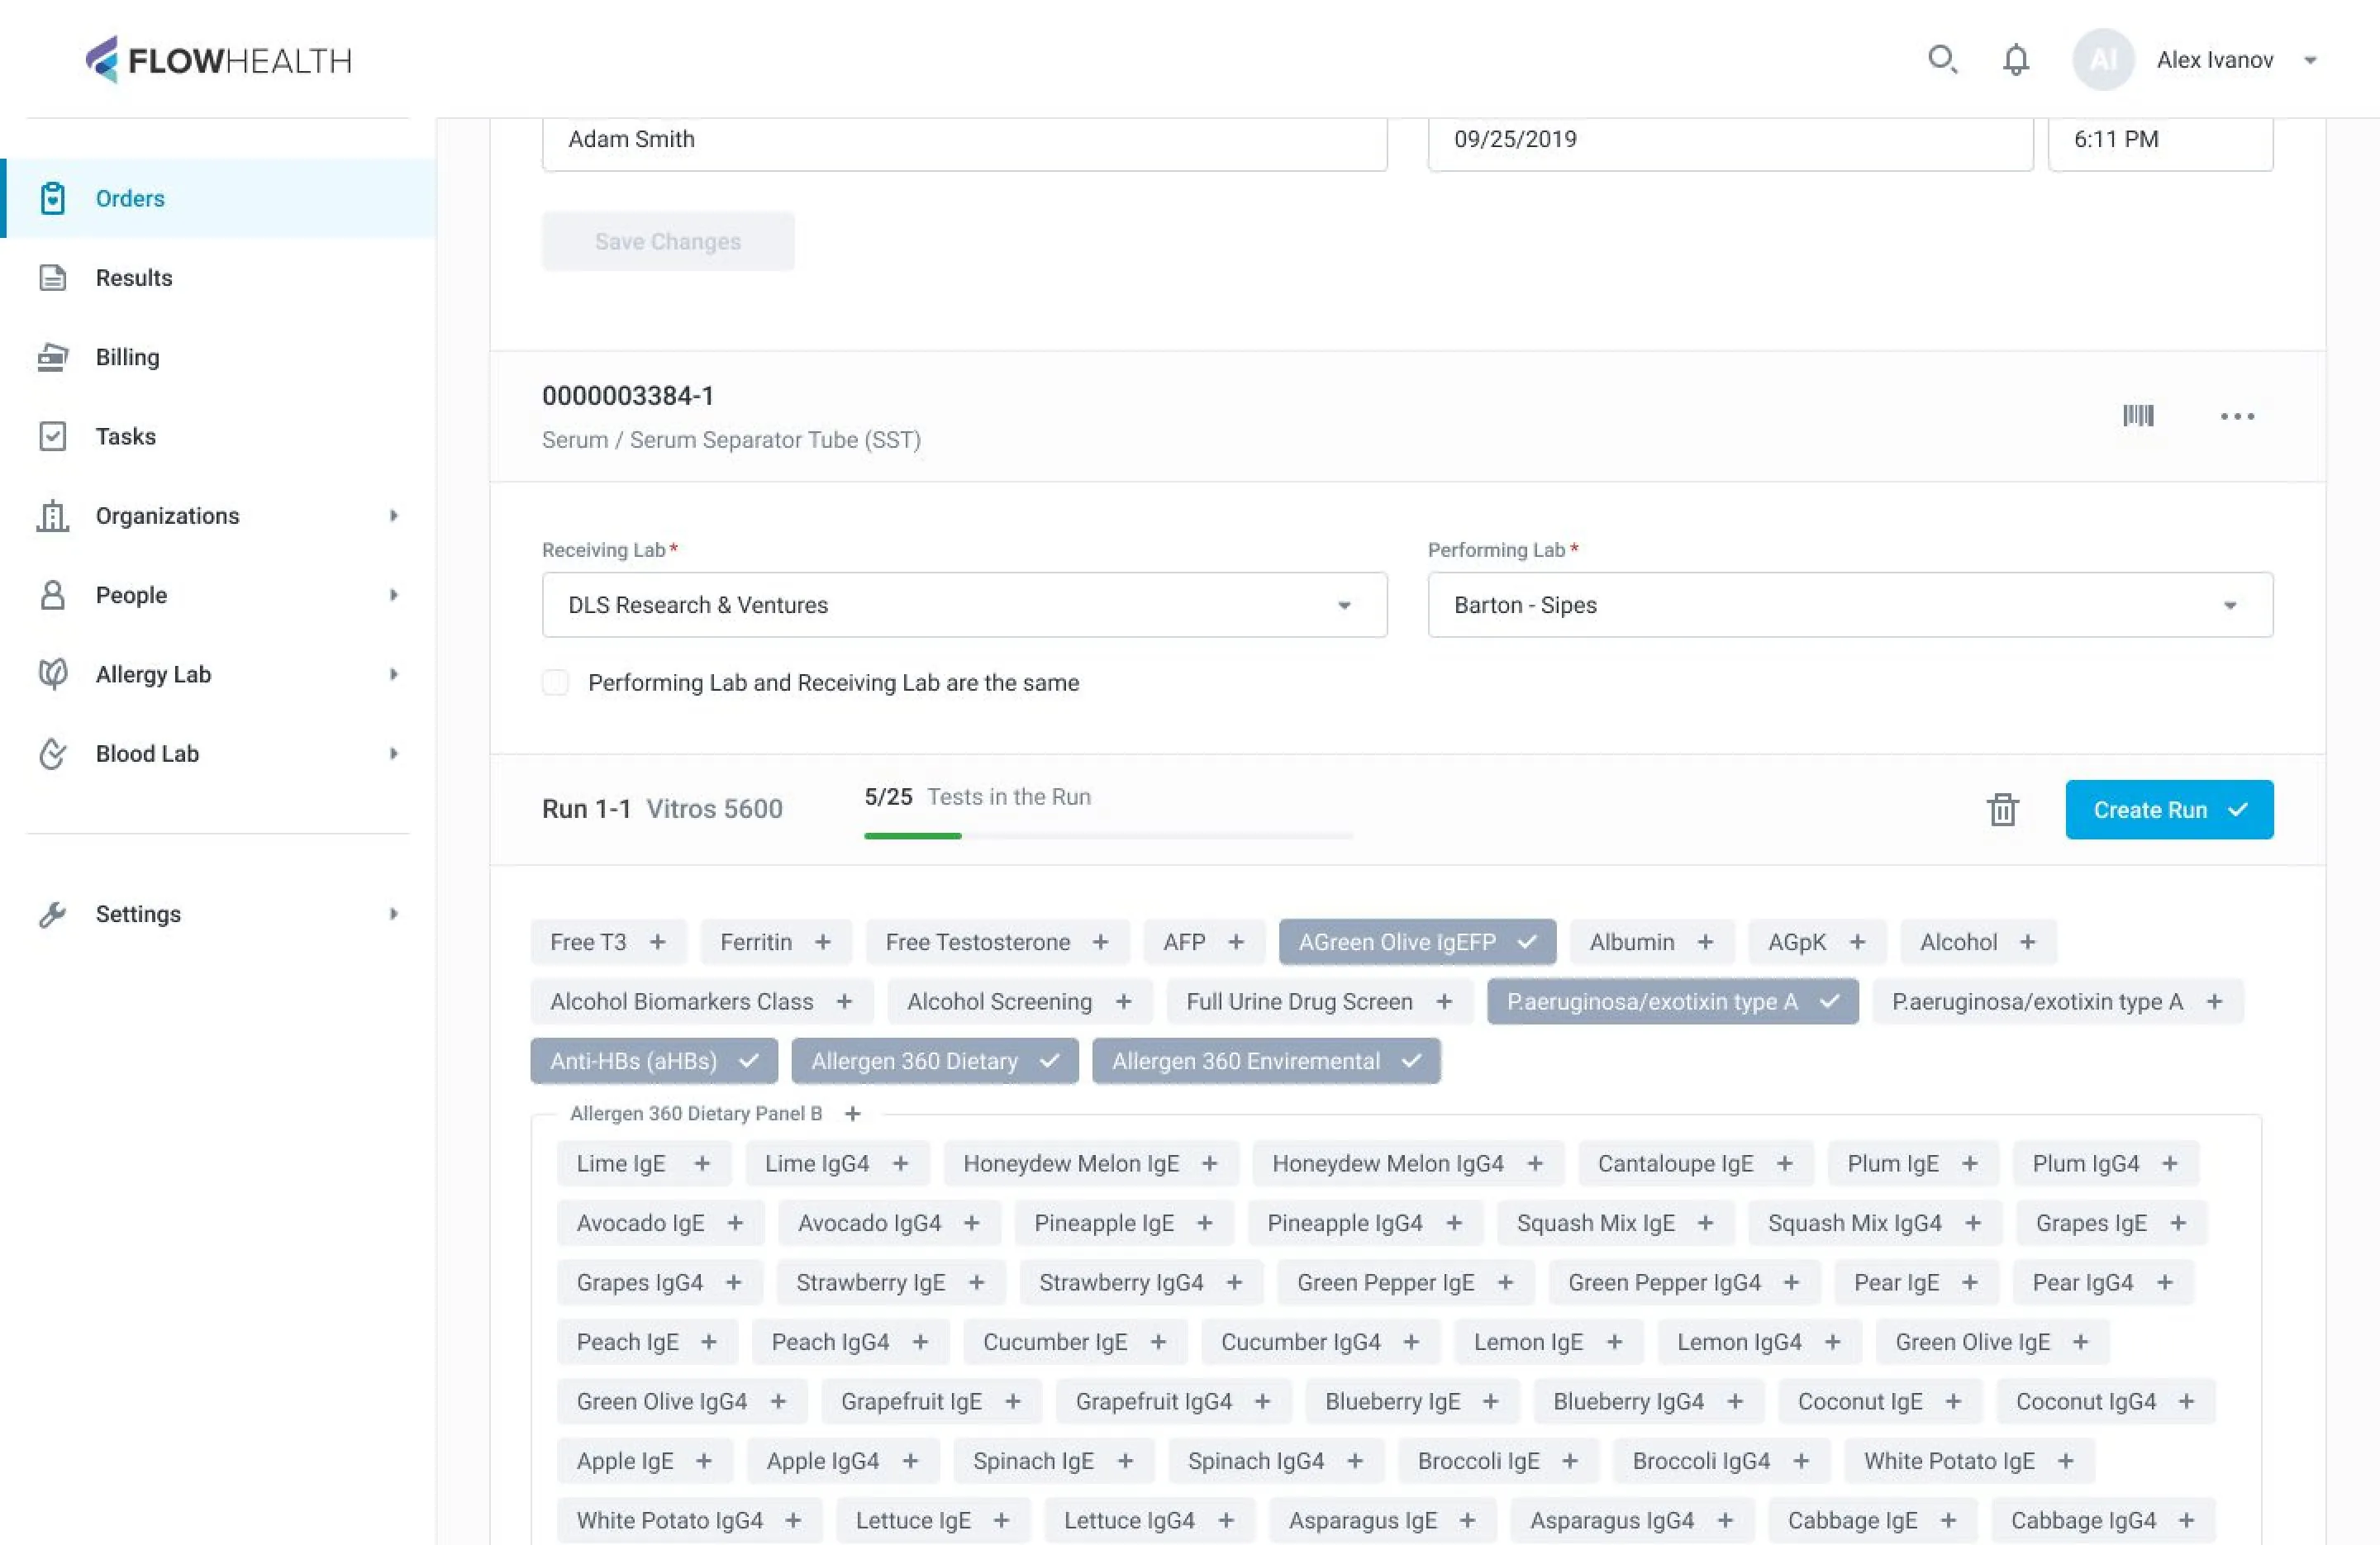Screen dimensions: 2380x1545
Task: Add Ferritin test to run
Action: point(776,942)
